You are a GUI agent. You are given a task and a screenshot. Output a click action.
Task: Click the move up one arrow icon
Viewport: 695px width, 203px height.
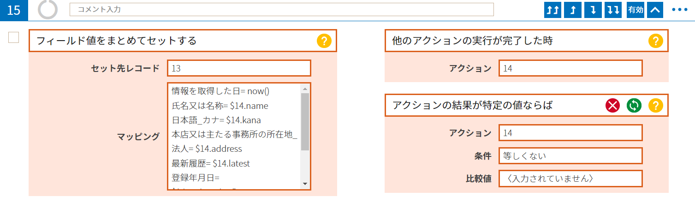(x=573, y=10)
